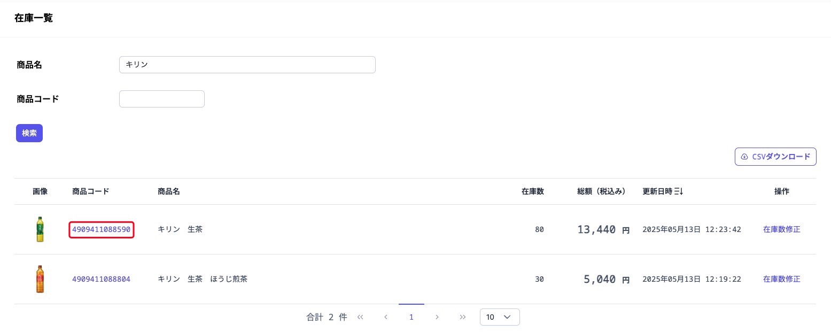Click the 更新日時 column header
The width and height of the screenshot is (831, 332).
[x=658, y=191]
